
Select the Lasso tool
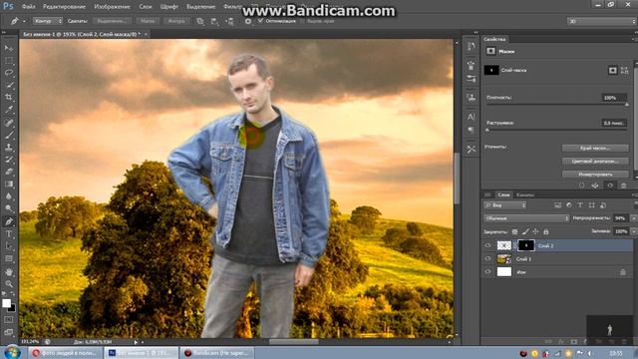9,73
